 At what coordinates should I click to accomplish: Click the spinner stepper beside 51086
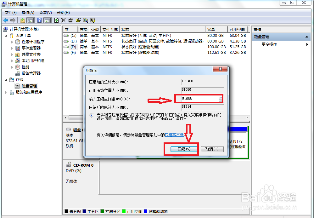point(220,99)
